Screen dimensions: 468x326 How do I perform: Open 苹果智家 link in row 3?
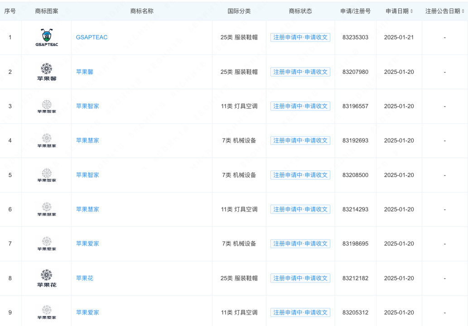click(87, 106)
